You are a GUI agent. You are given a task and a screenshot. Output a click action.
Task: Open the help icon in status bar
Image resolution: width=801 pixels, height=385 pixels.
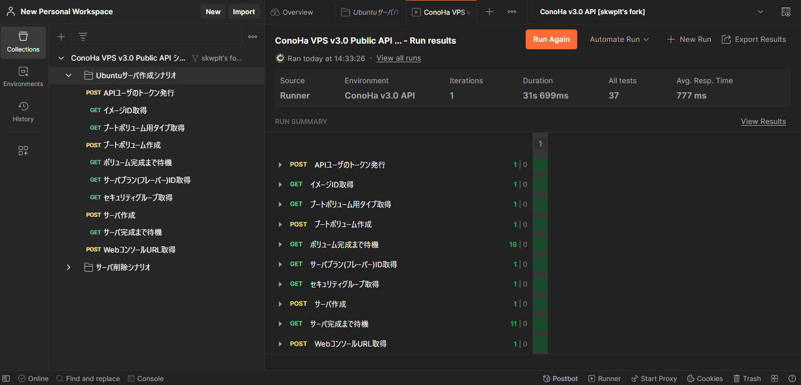point(792,378)
